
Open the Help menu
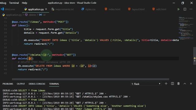[x=24, y=3]
